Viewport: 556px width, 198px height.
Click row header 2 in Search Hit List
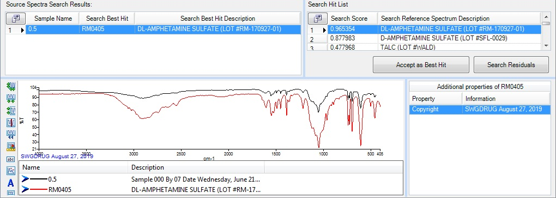318,39
